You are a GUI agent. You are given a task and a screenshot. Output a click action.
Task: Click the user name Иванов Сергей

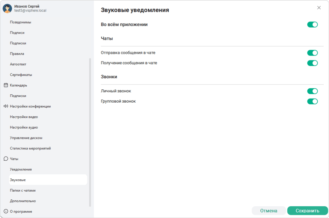(x=27, y=6)
